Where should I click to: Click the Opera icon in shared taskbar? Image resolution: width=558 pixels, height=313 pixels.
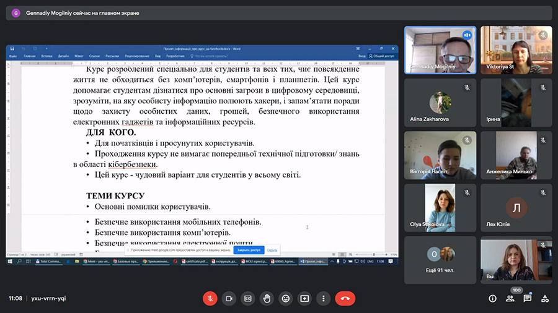click(175, 261)
